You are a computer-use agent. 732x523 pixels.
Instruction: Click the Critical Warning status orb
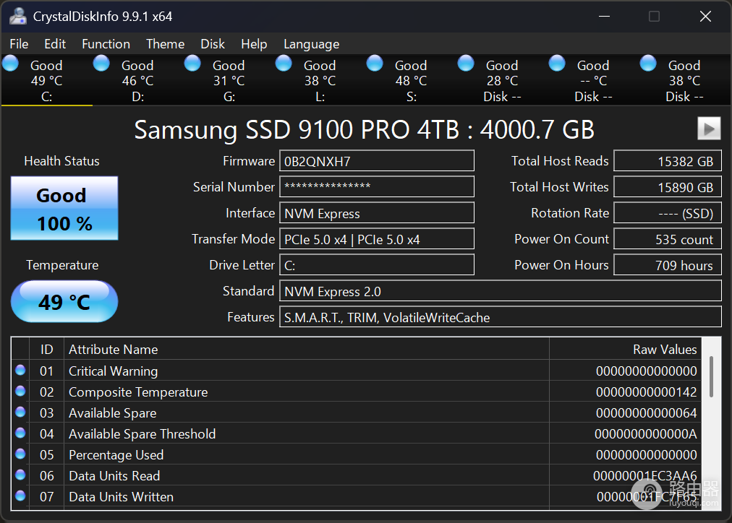pyautogui.click(x=20, y=370)
